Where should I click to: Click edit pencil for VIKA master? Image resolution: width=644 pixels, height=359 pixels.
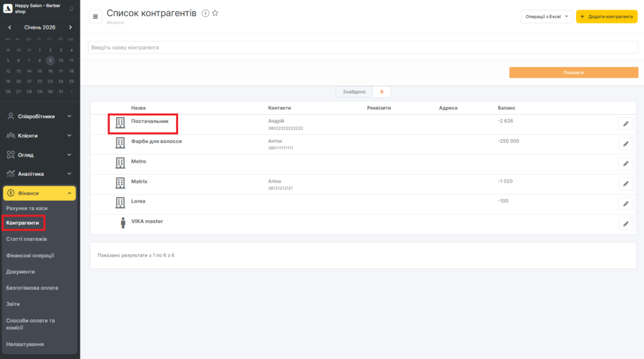coord(625,224)
